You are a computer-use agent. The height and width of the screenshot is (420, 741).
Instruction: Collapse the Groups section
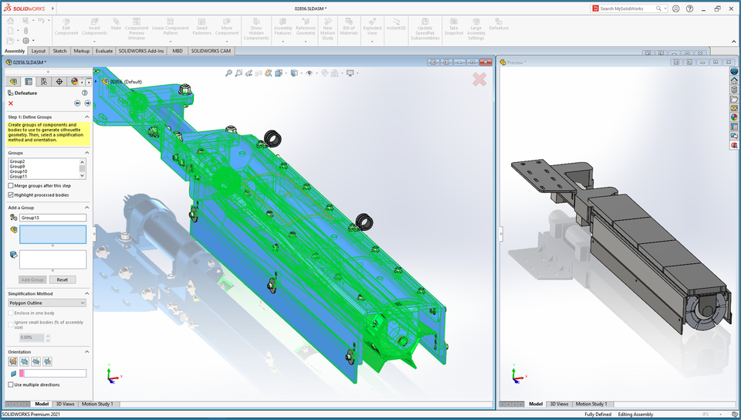[x=87, y=153]
